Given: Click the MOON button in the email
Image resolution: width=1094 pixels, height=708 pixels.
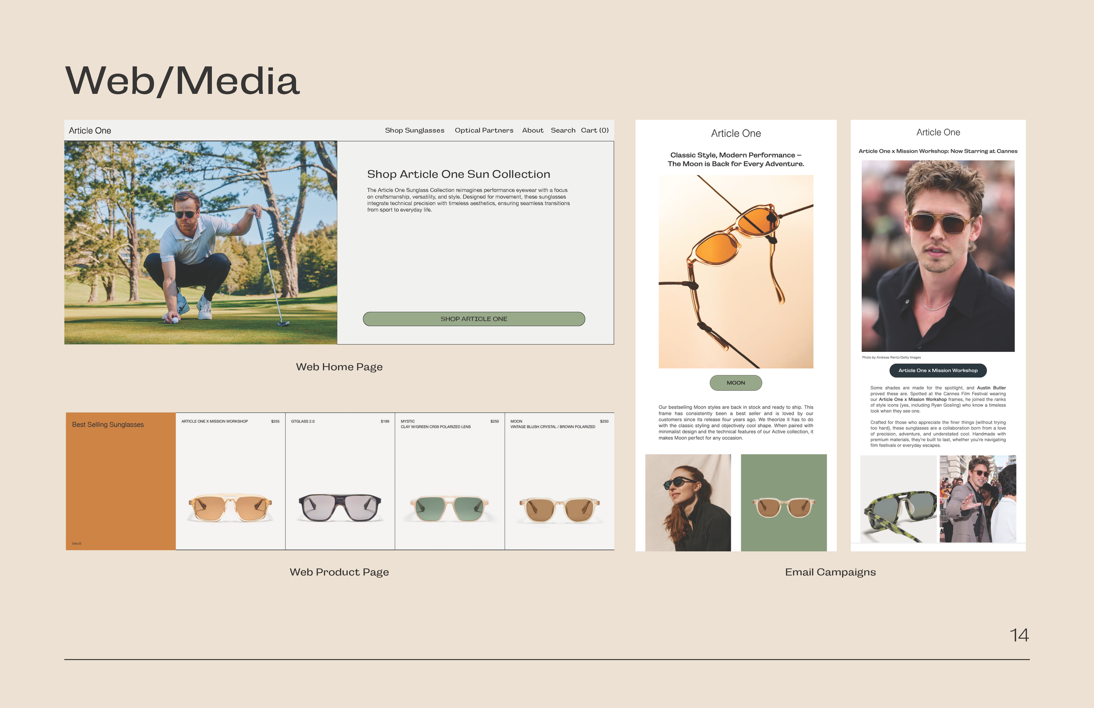Looking at the screenshot, I should [x=736, y=382].
